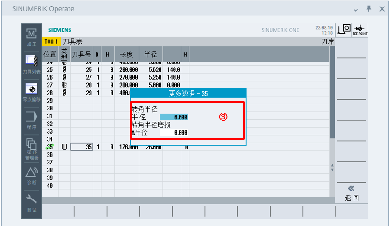This screenshot has width=389, height=226.
Task: Open the 诊断 diagnostics area
Action: (32, 176)
